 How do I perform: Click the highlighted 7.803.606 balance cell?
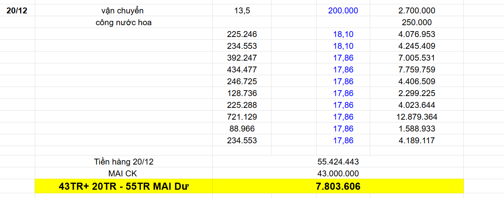(338, 186)
